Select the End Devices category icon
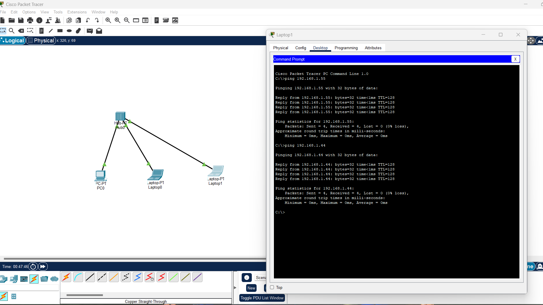Viewport: 543px width, 305px height. coord(14,279)
